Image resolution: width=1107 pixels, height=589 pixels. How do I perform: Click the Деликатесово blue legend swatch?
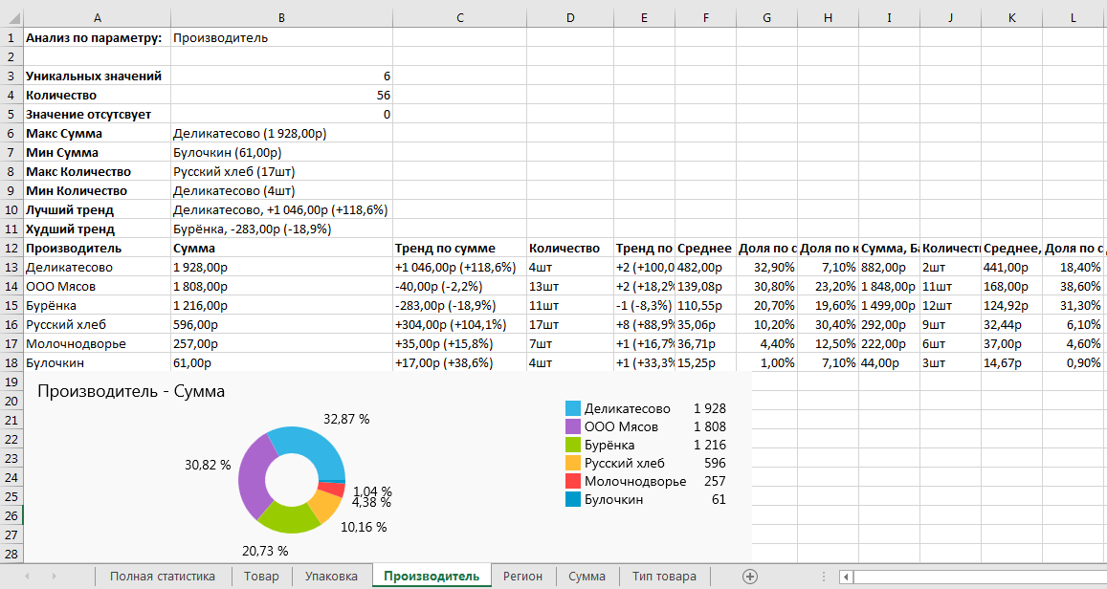572,408
